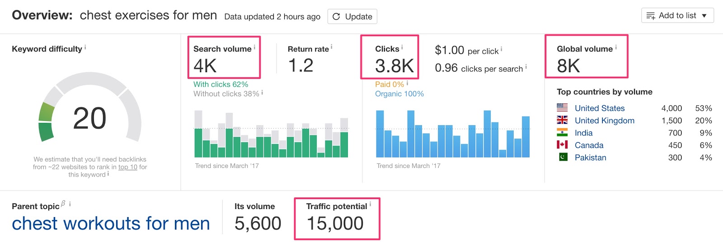Image resolution: width=723 pixels, height=242 pixels.
Task: Click the Global volume value 8K
Action: click(568, 66)
